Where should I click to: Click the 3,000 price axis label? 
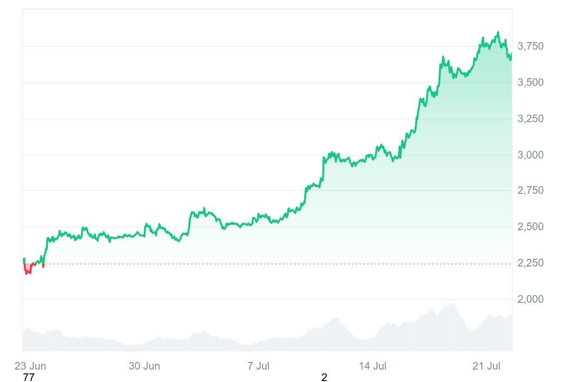click(x=530, y=155)
